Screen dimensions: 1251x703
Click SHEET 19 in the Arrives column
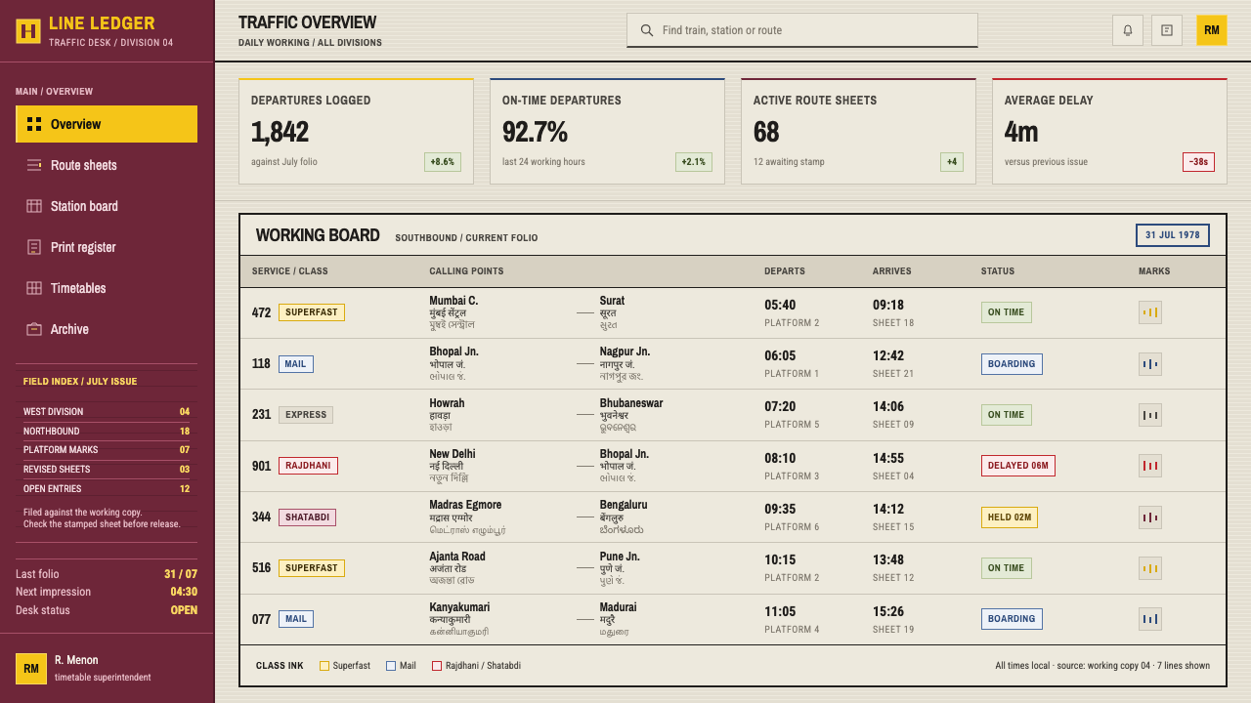(893, 630)
